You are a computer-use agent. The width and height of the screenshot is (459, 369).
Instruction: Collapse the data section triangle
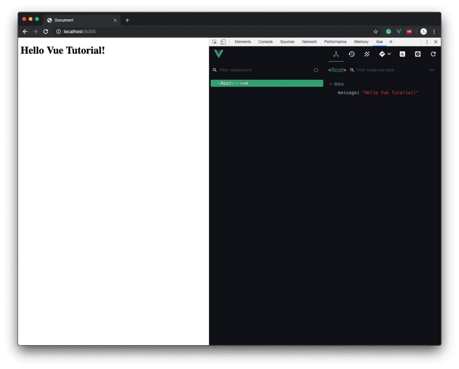coord(331,84)
